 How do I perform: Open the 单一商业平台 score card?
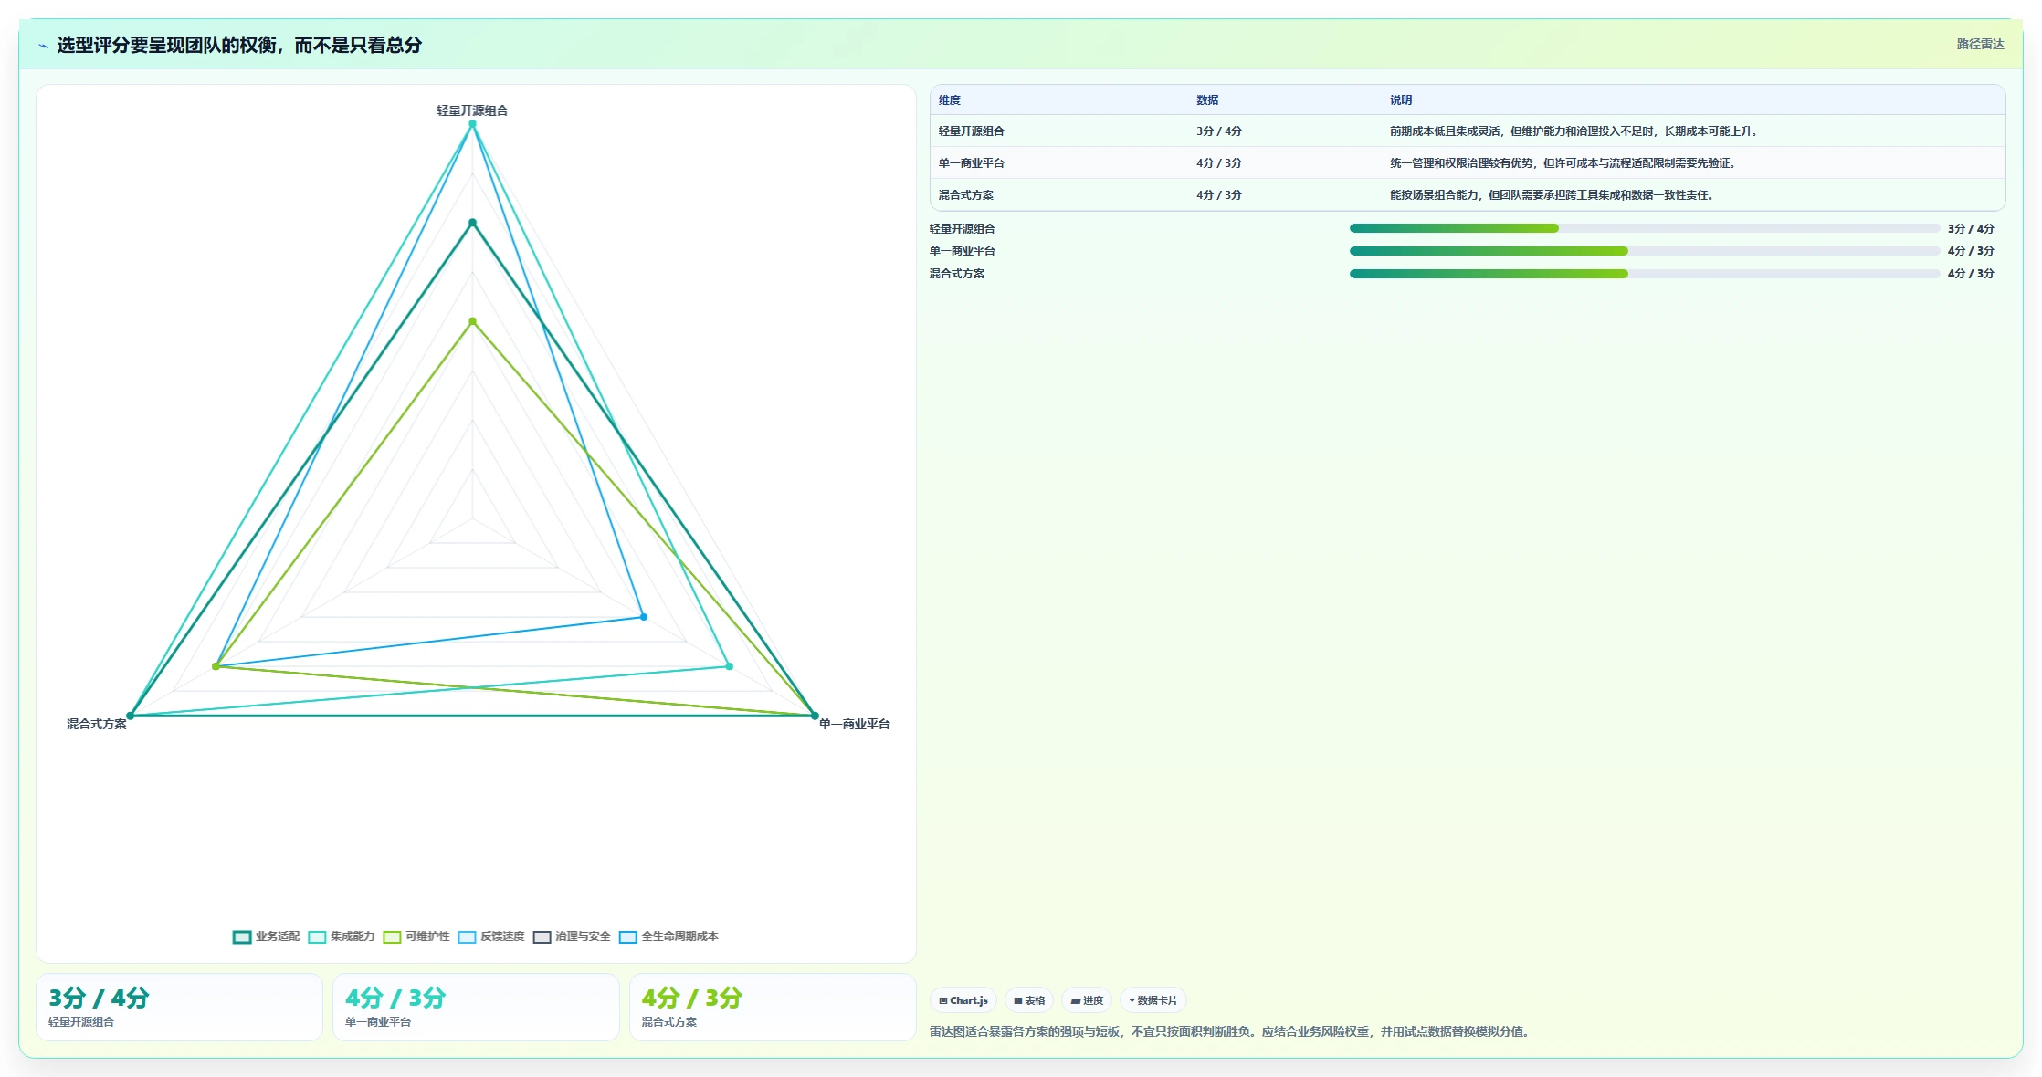point(476,1007)
